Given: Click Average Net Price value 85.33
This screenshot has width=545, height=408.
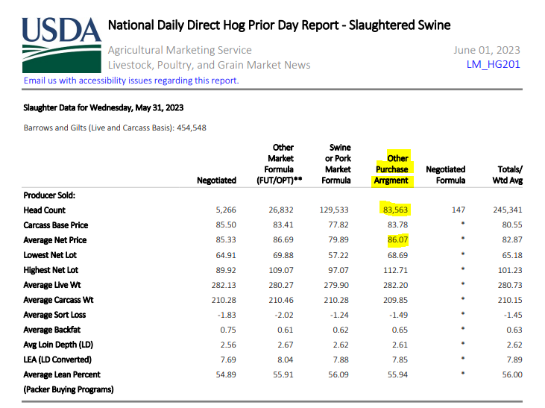Looking at the screenshot, I should [x=226, y=239].
